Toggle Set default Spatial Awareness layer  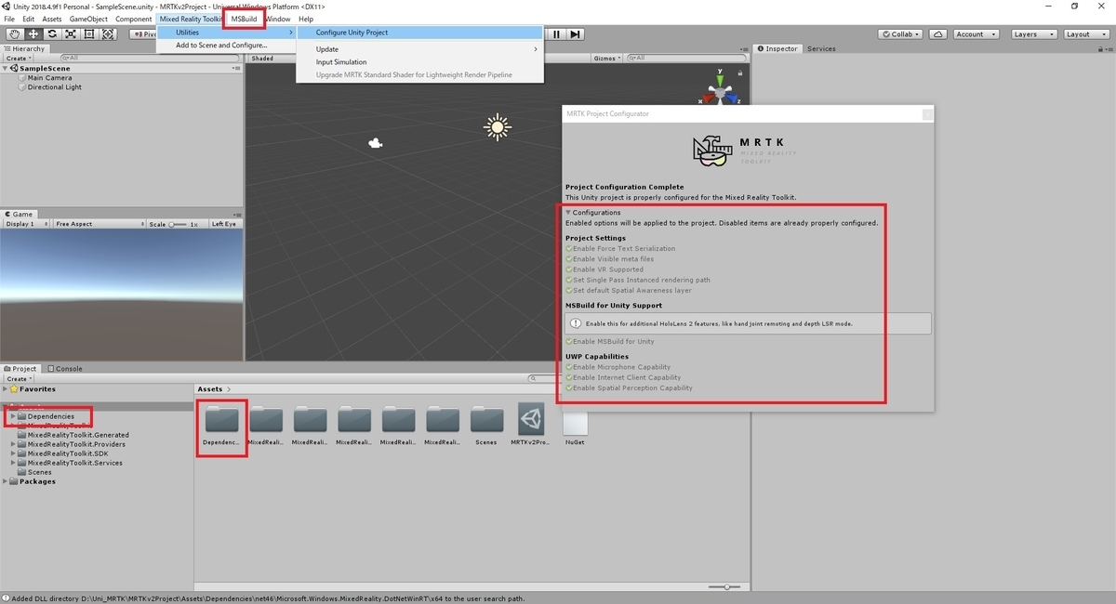(x=569, y=290)
